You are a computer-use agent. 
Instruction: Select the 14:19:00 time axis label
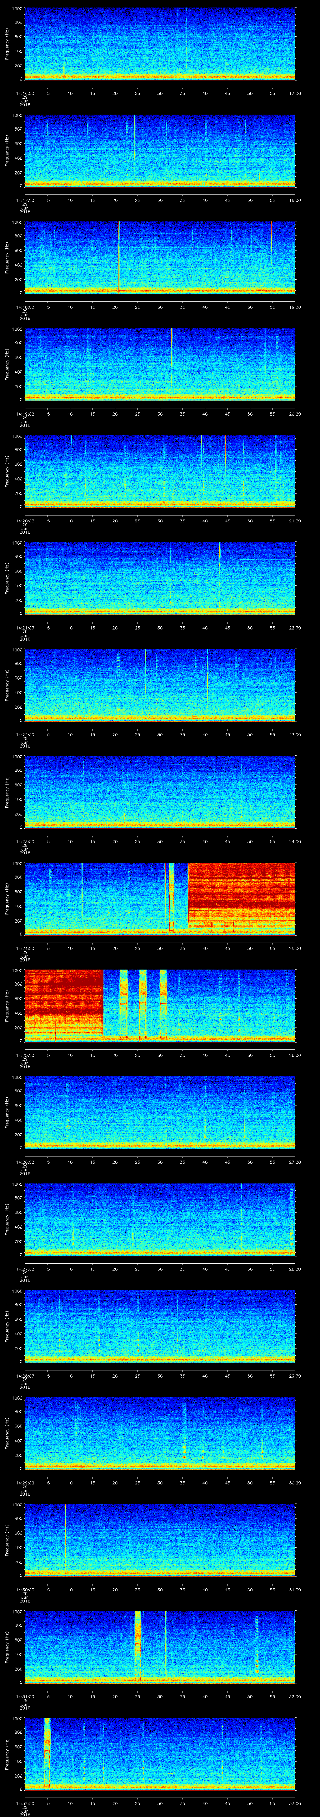[25, 414]
